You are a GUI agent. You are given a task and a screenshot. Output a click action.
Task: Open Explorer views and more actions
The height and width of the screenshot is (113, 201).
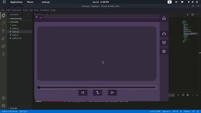pyautogui.click(x=28, y=15)
